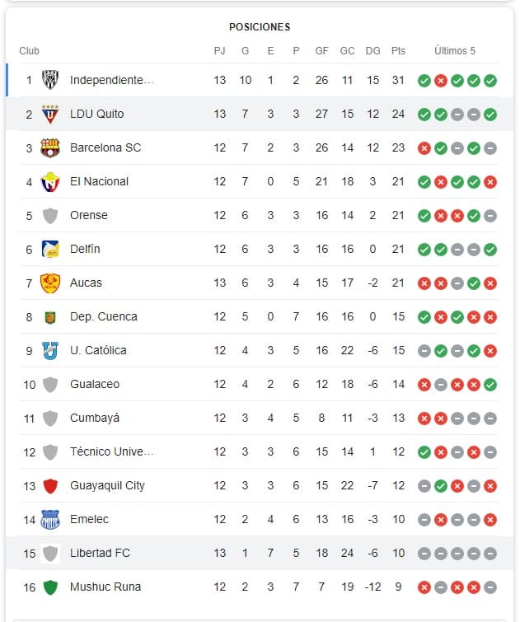Click Barcelona SC's first red loss indicator
520x622 pixels.
424,147
